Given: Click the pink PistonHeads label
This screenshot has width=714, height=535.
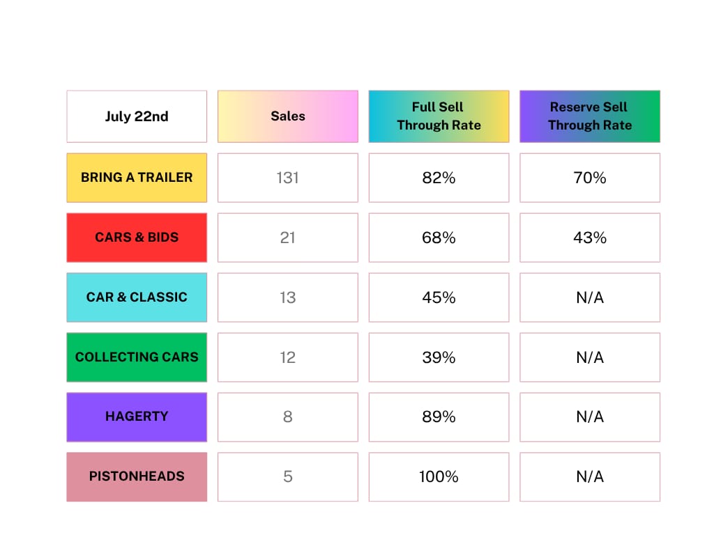Looking at the screenshot, I should 137,476.
